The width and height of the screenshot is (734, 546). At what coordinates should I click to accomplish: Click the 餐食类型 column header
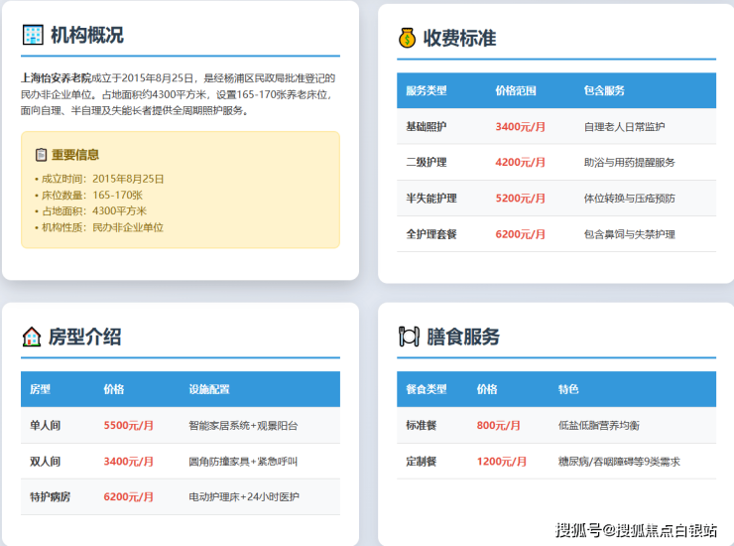tap(426, 389)
